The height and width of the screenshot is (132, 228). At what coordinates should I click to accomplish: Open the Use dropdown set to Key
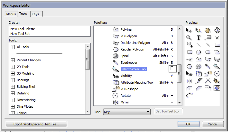coord(126,112)
